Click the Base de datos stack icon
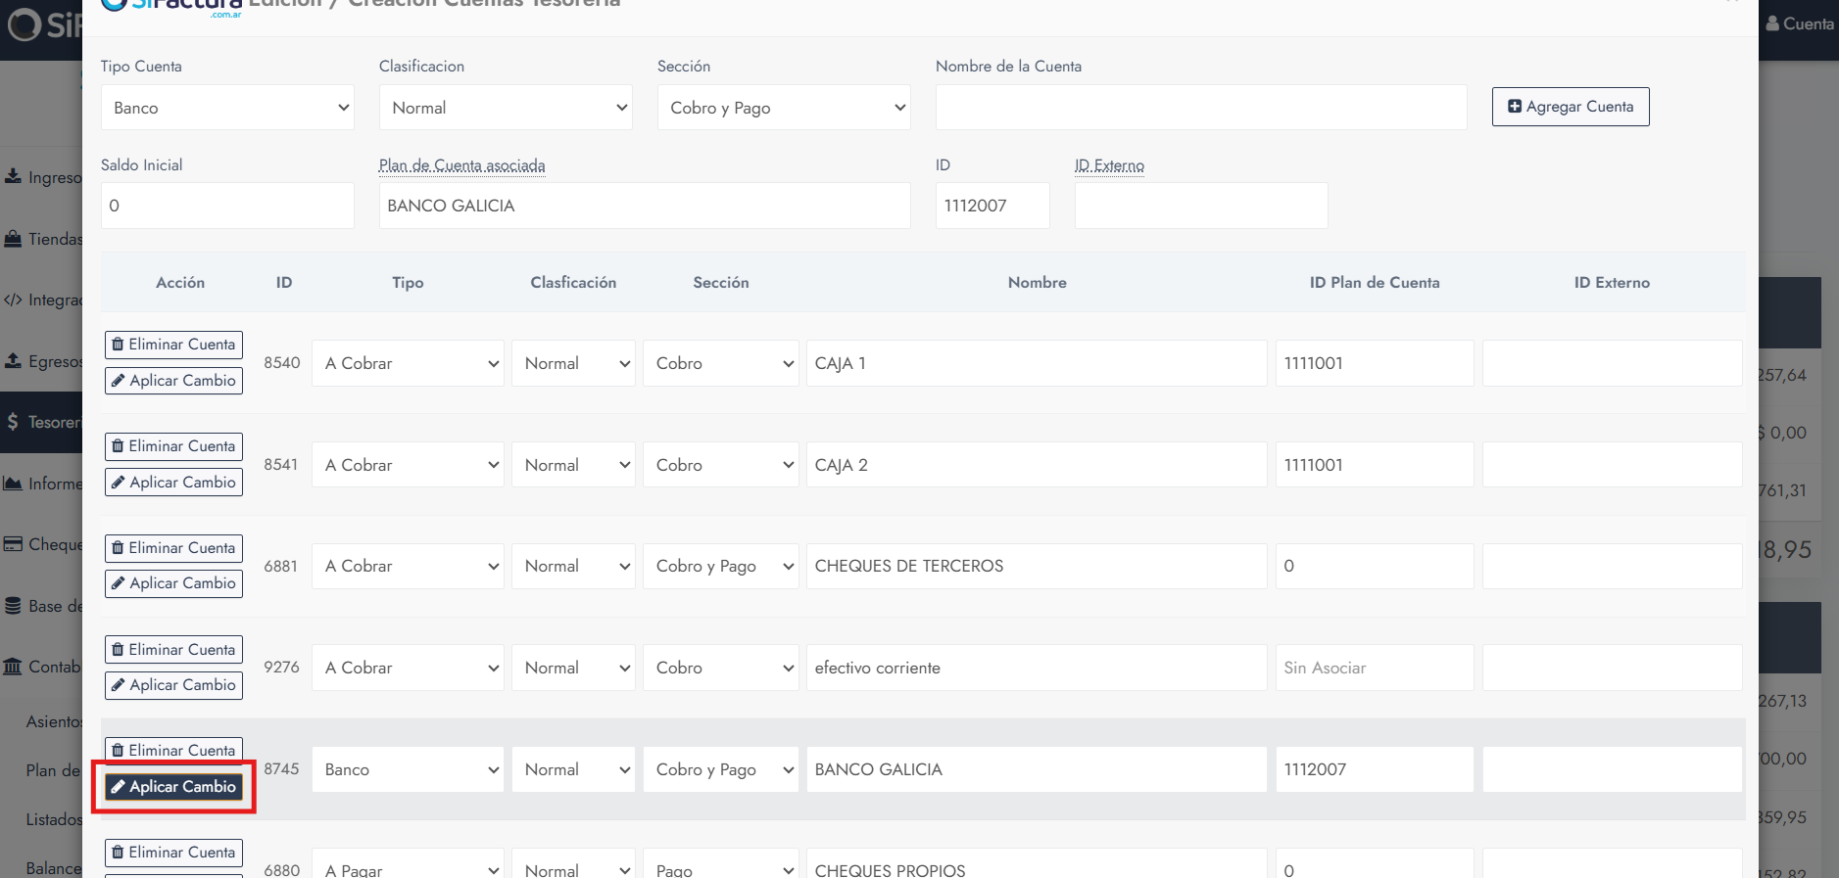 point(13,606)
